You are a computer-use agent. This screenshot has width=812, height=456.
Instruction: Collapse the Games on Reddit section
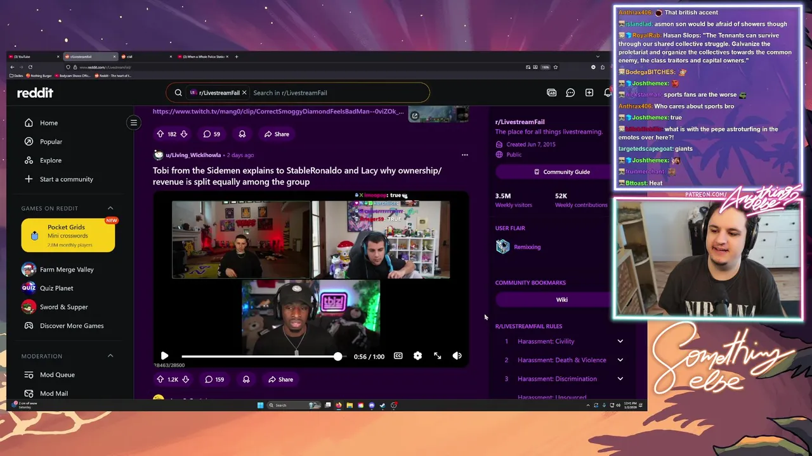click(110, 208)
